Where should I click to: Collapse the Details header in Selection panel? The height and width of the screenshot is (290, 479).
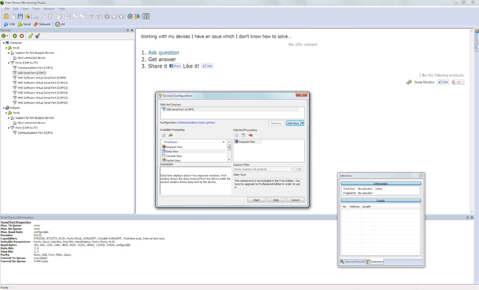381,201
